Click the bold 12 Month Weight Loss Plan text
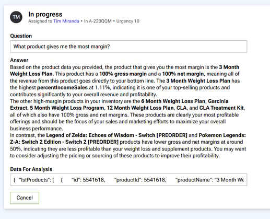The width and height of the screenshot is (270, 219). click(x=140, y=108)
